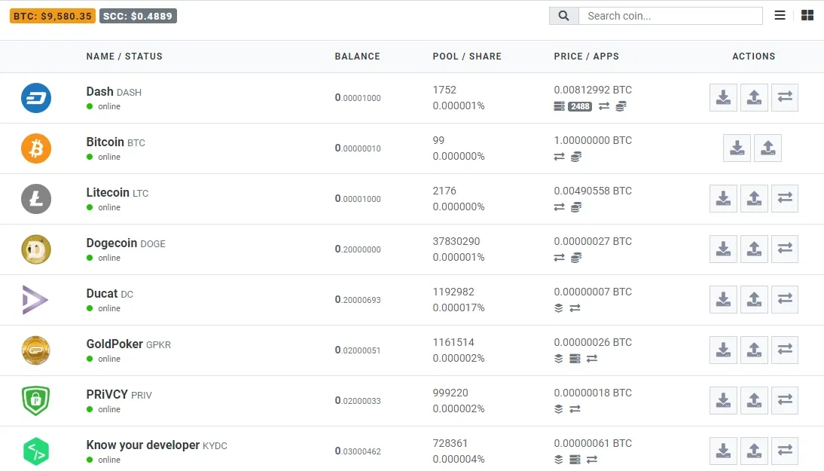Viewport: 824px width, 471px height.
Task: Click the SCC price badge
Action: point(138,16)
